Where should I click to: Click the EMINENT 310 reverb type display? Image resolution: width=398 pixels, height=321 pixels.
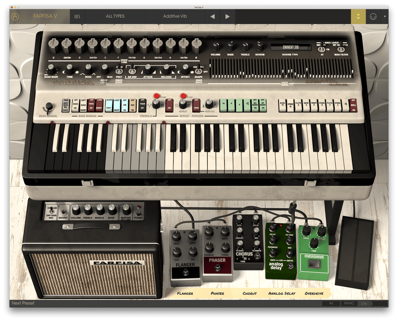(x=291, y=47)
